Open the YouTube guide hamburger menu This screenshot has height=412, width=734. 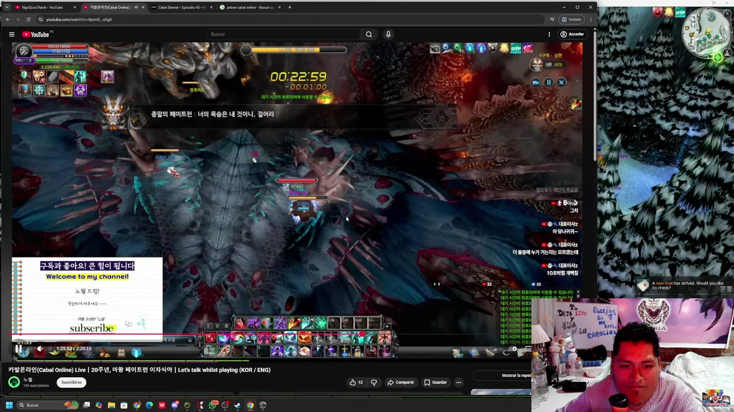11,34
